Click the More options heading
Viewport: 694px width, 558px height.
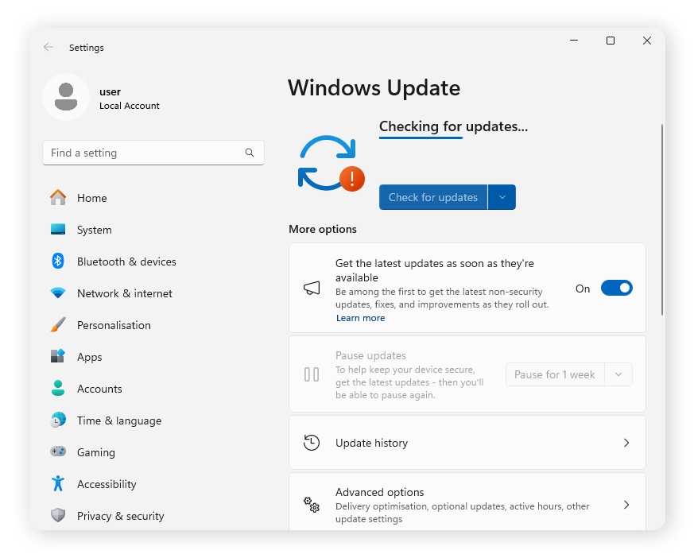[x=323, y=229]
